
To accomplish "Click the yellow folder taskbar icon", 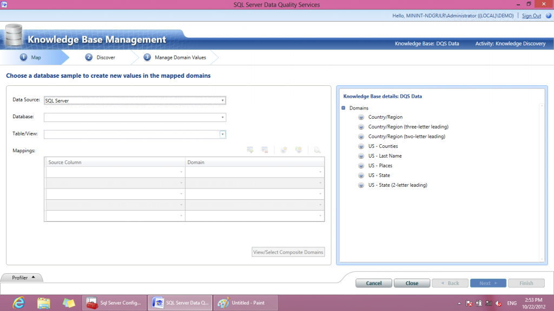I will tap(69, 303).
